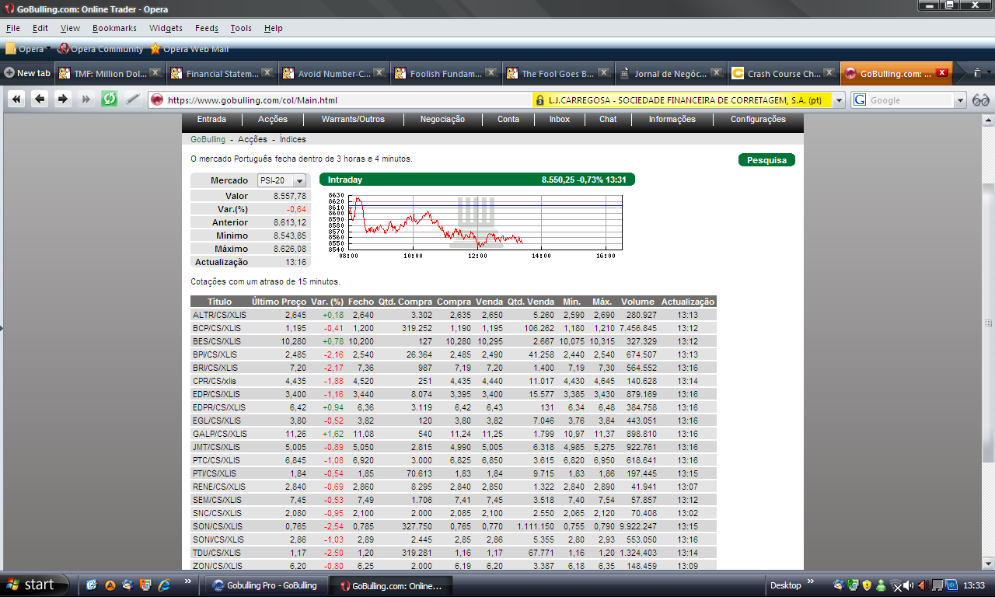Expand the Opera bookmarks folder dropdown

(48, 48)
